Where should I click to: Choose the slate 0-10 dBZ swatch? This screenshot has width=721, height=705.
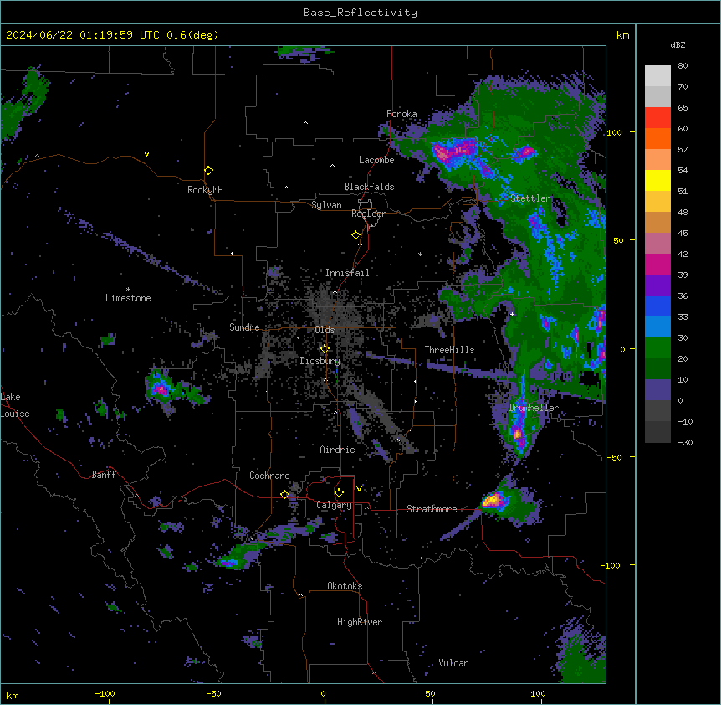pyautogui.click(x=657, y=390)
